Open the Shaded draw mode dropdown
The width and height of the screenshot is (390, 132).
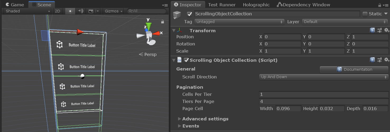coord(27,11)
